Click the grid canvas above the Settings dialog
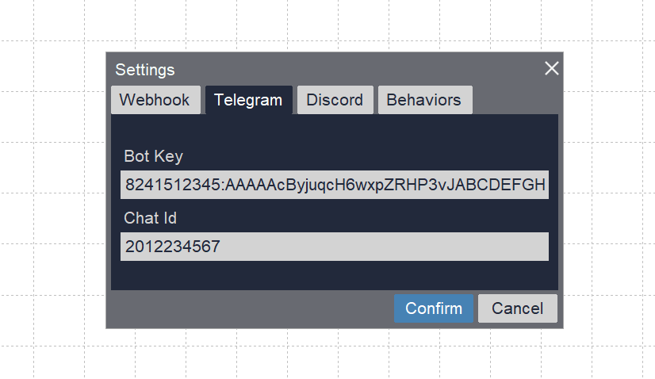 click(x=334, y=25)
